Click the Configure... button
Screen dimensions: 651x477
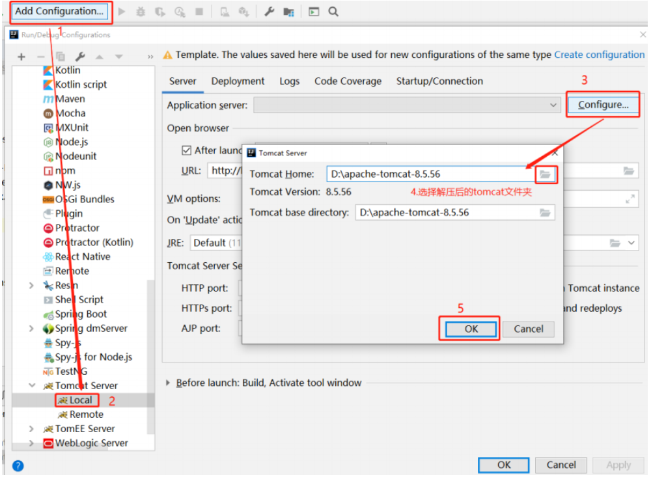[x=603, y=105]
